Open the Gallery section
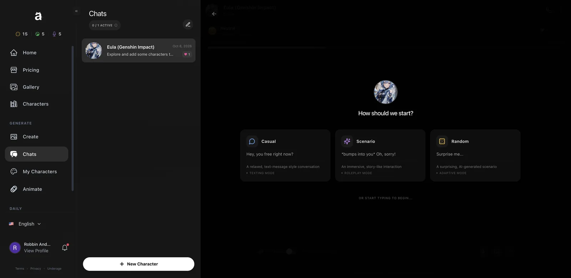This screenshot has width=571, height=278. tap(36, 87)
